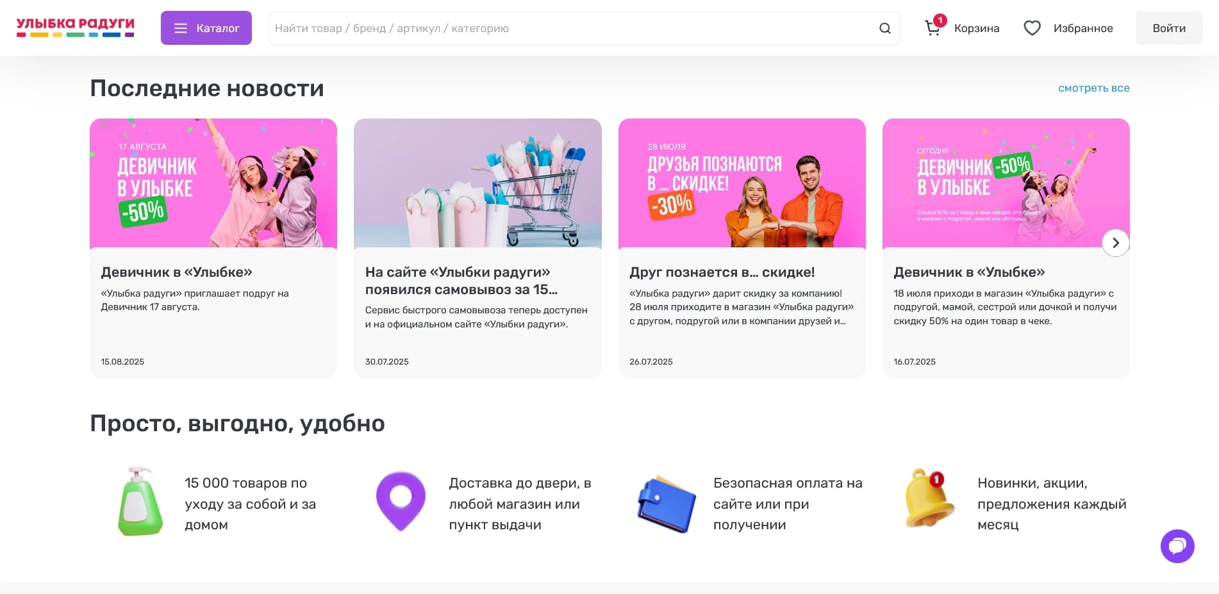Open the Девичник в «Улыбке» news card
This screenshot has width=1219, height=594.
coord(177,272)
